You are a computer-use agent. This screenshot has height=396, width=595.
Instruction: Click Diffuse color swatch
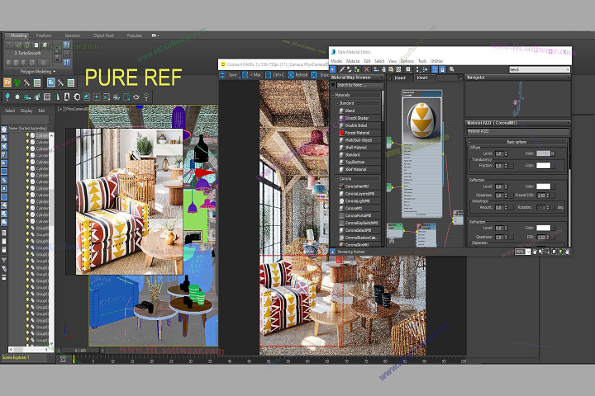(543, 153)
